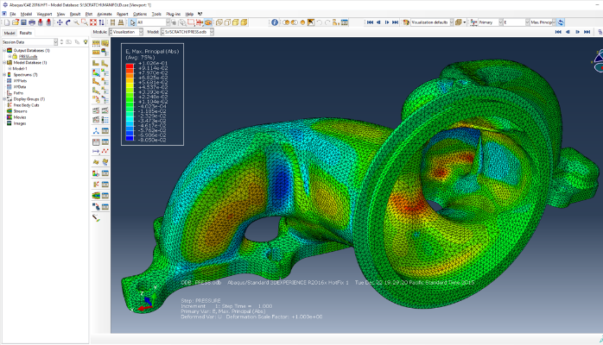Open the Plug-ins menu
This screenshot has width=603, height=345.
(173, 14)
